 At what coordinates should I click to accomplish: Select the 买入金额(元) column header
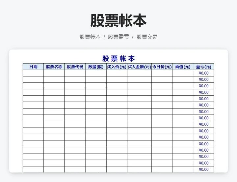139,67
